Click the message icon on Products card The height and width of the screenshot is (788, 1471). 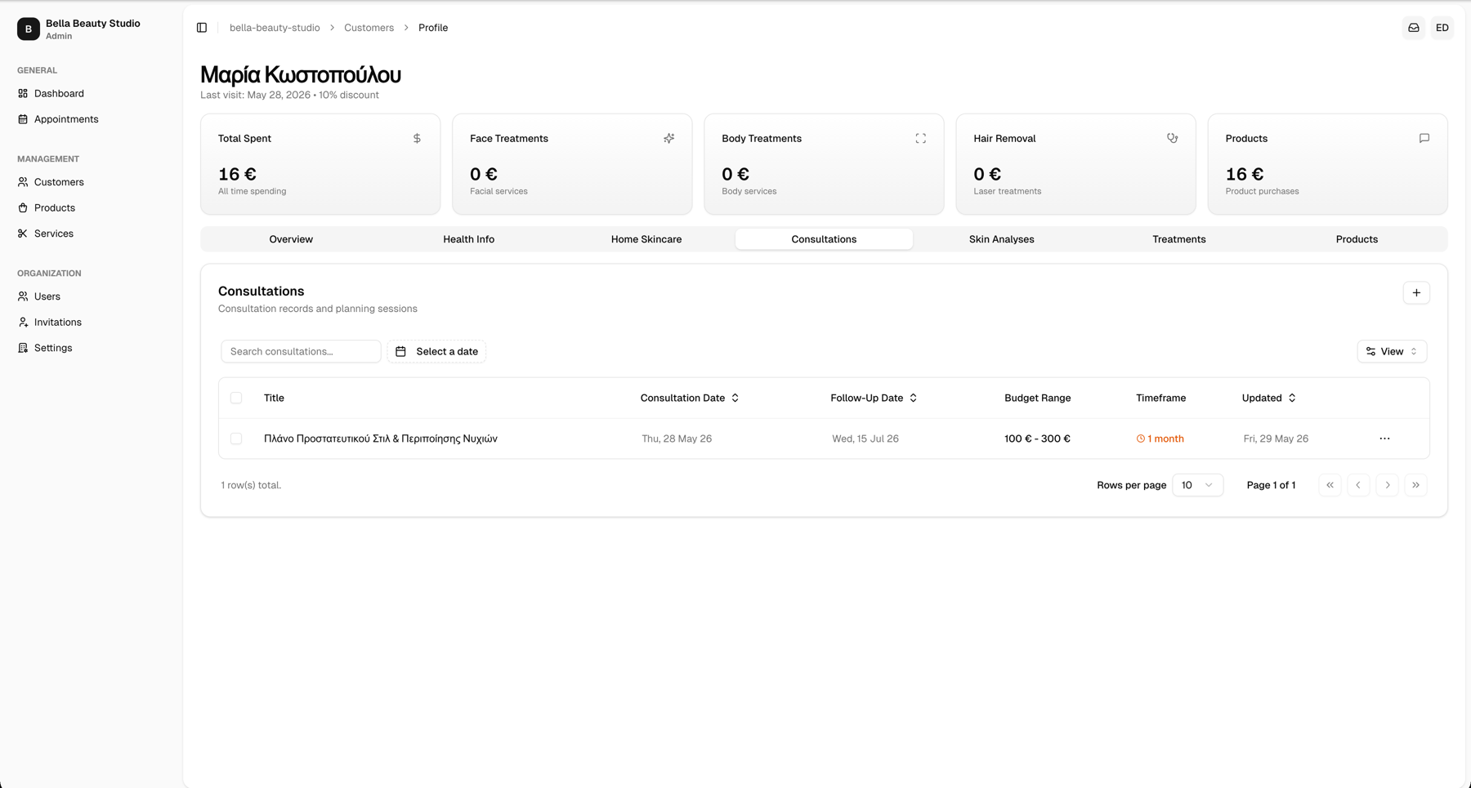point(1424,139)
